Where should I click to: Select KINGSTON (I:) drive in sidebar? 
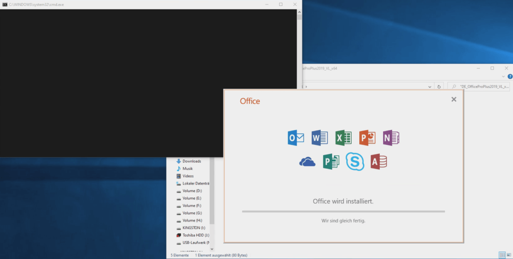192,227
